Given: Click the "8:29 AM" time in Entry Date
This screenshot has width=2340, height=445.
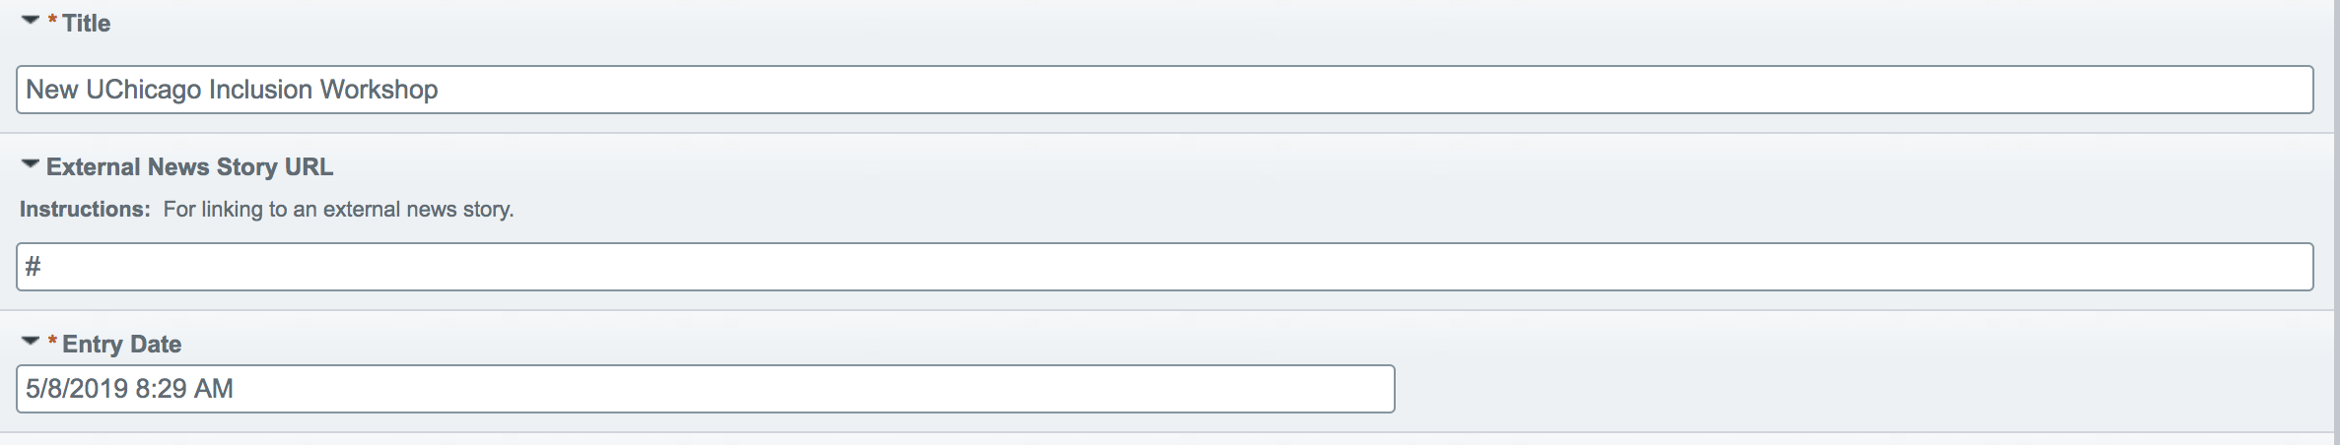Looking at the screenshot, I should (184, 389).
